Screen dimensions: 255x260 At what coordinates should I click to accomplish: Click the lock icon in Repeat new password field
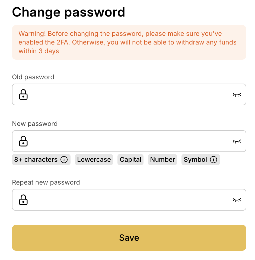(x=23, y=200)
